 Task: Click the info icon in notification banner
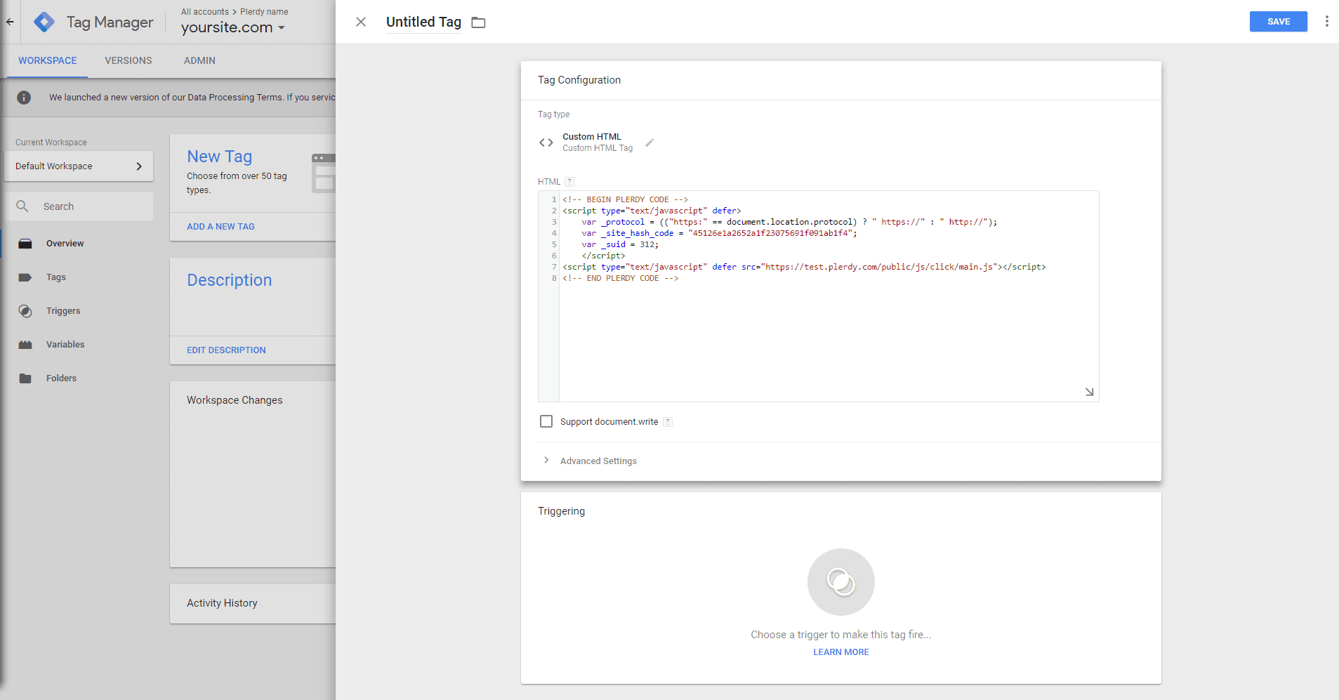tap(24, 98)
